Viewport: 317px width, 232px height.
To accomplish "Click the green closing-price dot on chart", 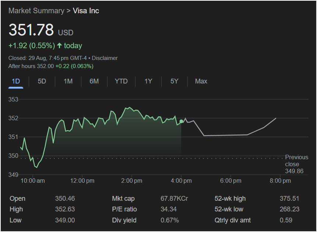I will coord(182,121).
